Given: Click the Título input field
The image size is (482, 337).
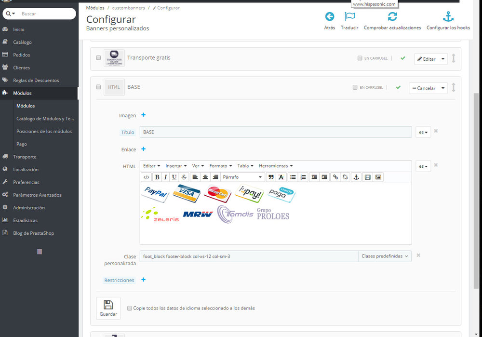Looking at the screenshot, I should (x=276, y=132).
